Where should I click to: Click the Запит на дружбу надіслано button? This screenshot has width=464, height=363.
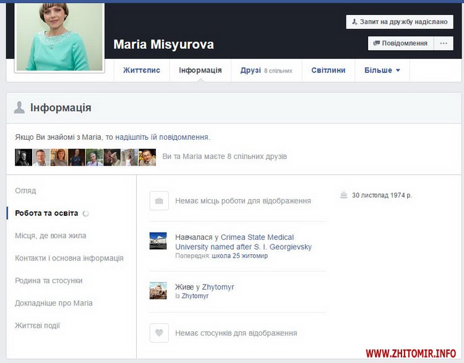400,22
